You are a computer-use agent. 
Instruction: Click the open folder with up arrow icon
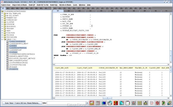tap(145, 103)
